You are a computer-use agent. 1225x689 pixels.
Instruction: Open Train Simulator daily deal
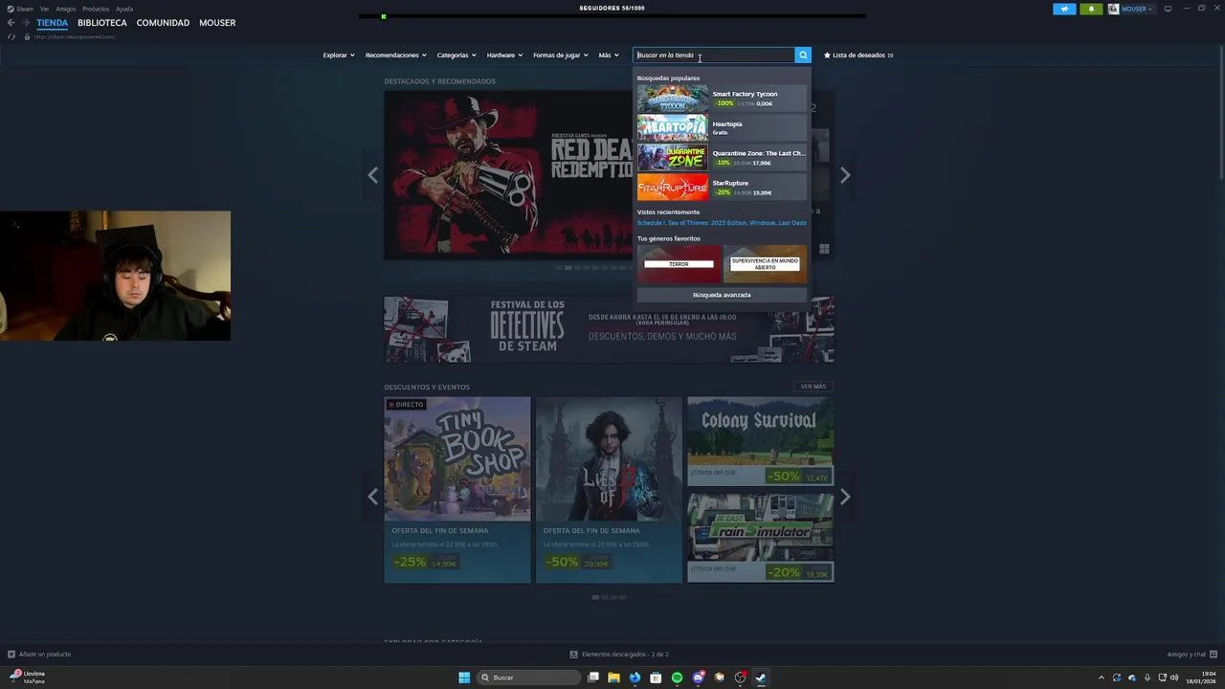coord(760,538)
